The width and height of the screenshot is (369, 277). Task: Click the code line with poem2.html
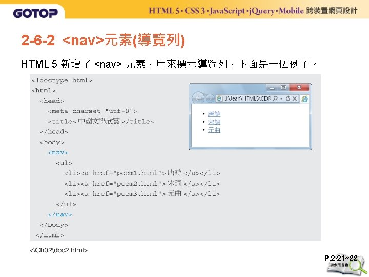(x=142, y=184)
